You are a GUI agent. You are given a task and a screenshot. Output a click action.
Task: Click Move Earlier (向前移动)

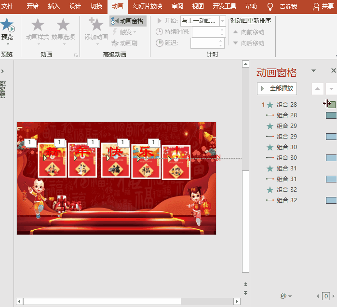[x=249, y=32]
